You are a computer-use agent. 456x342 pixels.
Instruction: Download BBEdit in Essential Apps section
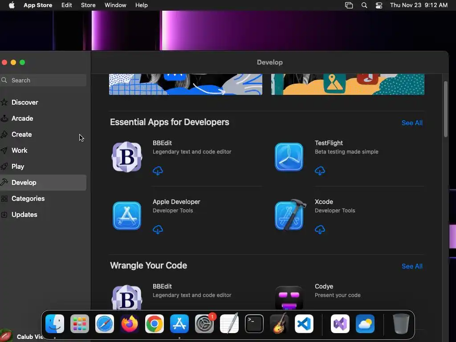[158, 171]
